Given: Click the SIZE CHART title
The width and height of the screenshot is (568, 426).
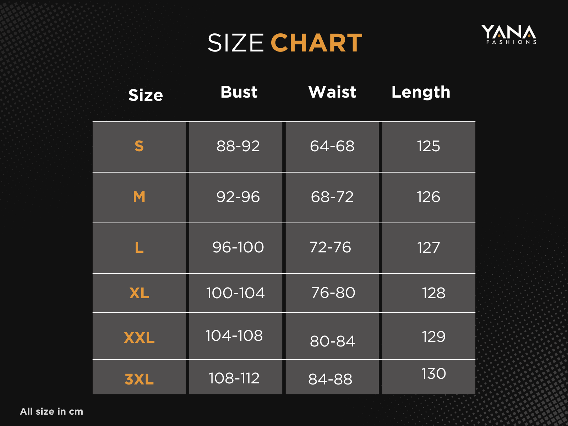Looking at the screenshot, I should click(284, 43).
